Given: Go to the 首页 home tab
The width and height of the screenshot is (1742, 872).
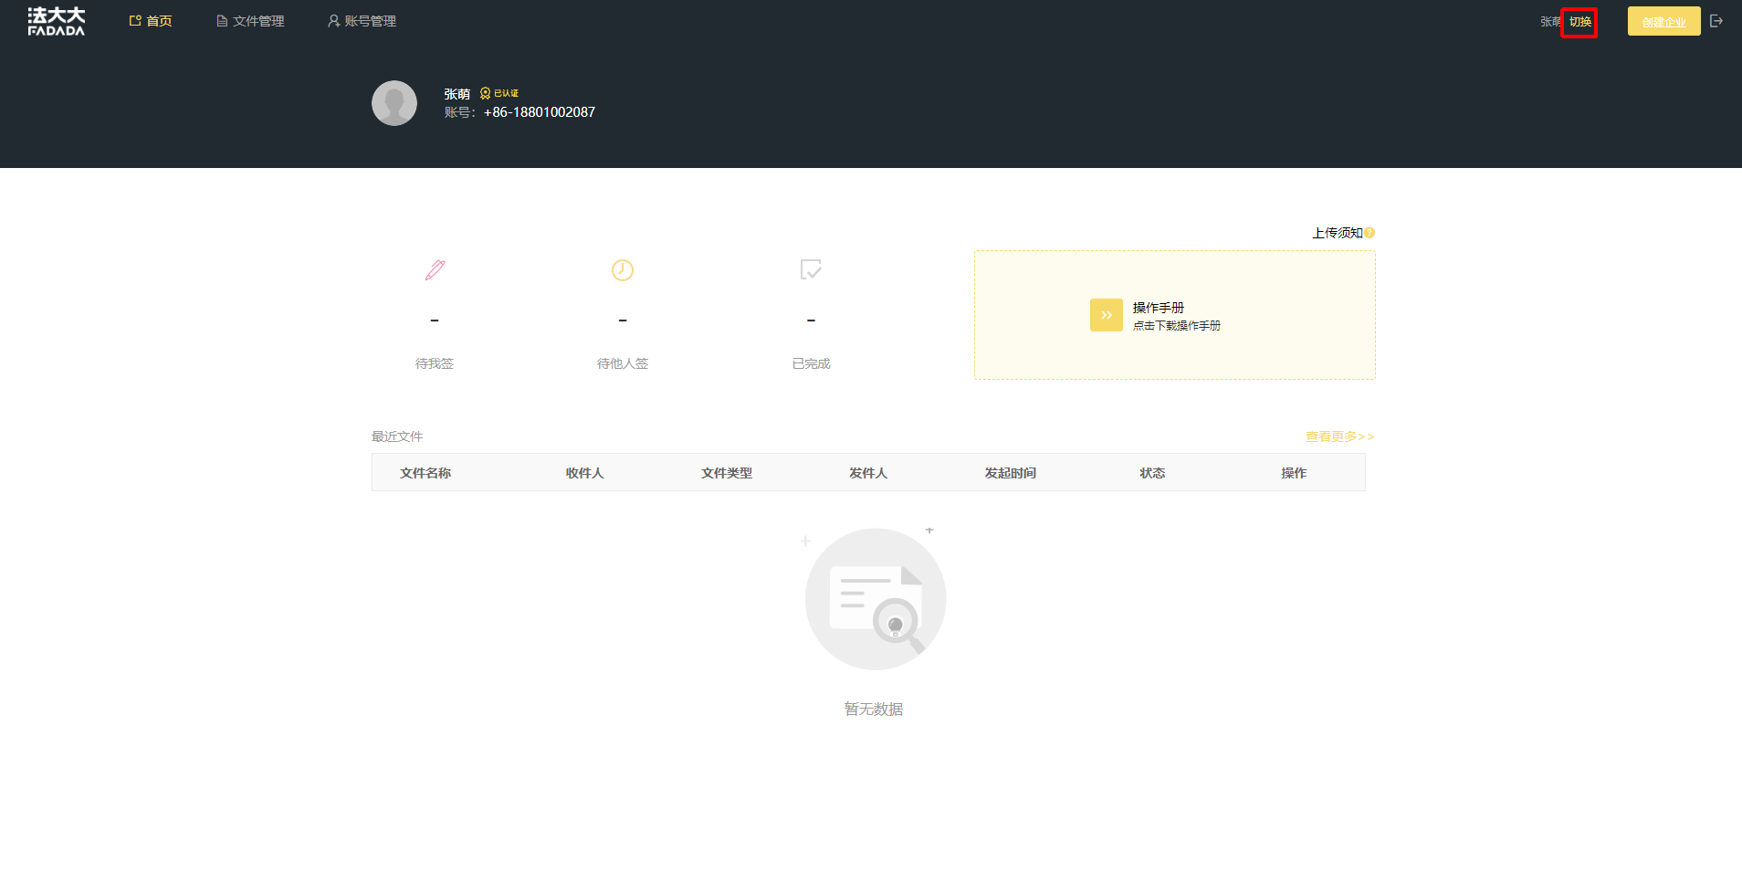Looking at the screenshot, I should coord(151,21).
